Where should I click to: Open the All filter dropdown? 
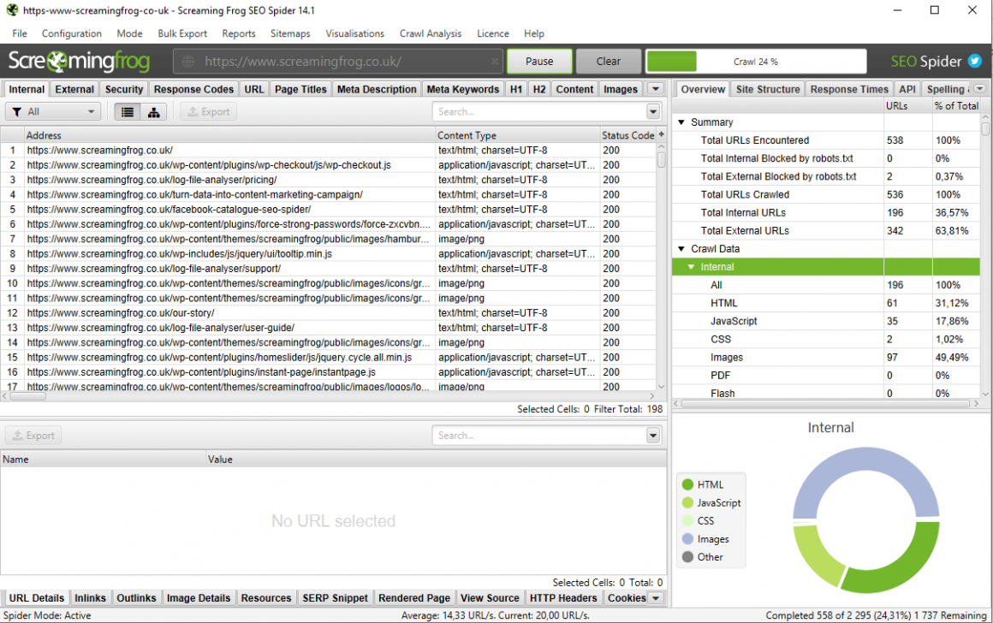coord(53,112)
